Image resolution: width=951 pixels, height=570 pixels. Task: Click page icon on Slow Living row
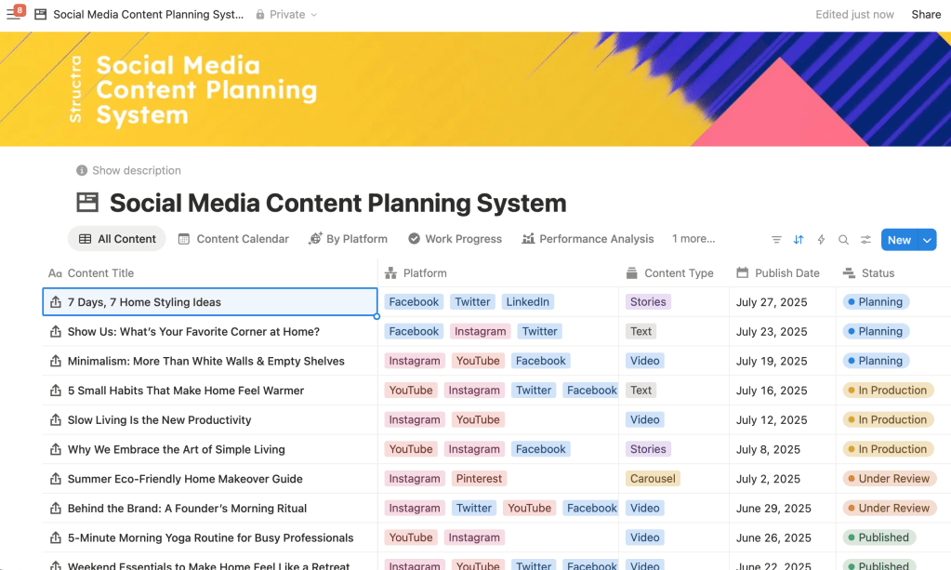(56, 420)
